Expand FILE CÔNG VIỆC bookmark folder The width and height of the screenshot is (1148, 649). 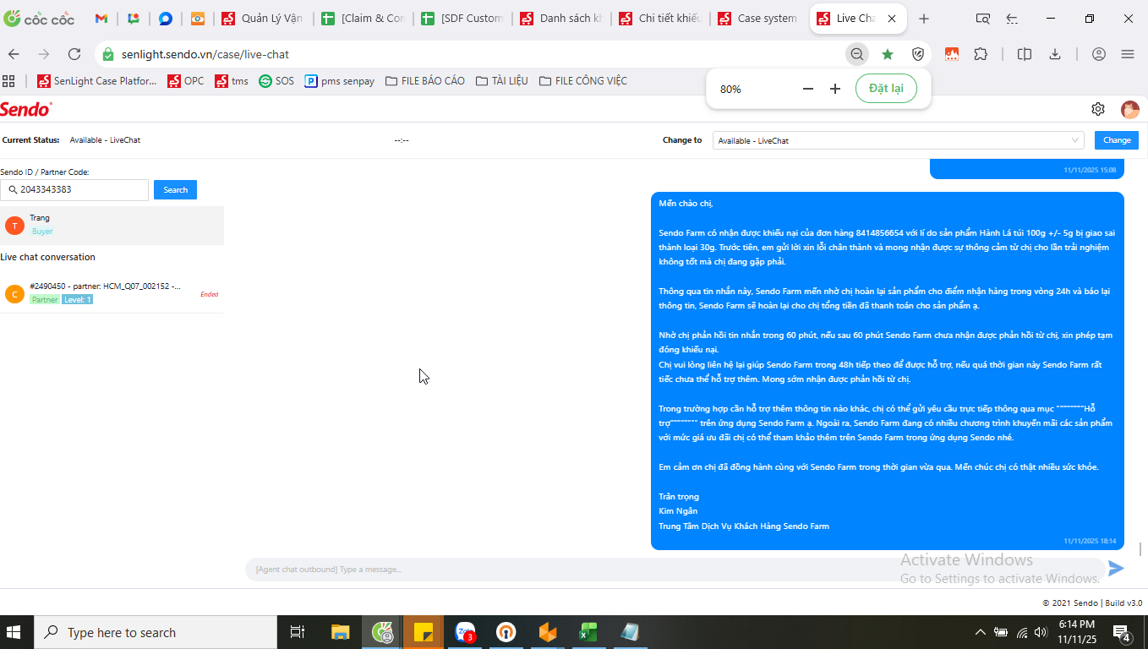click(582, 81)
